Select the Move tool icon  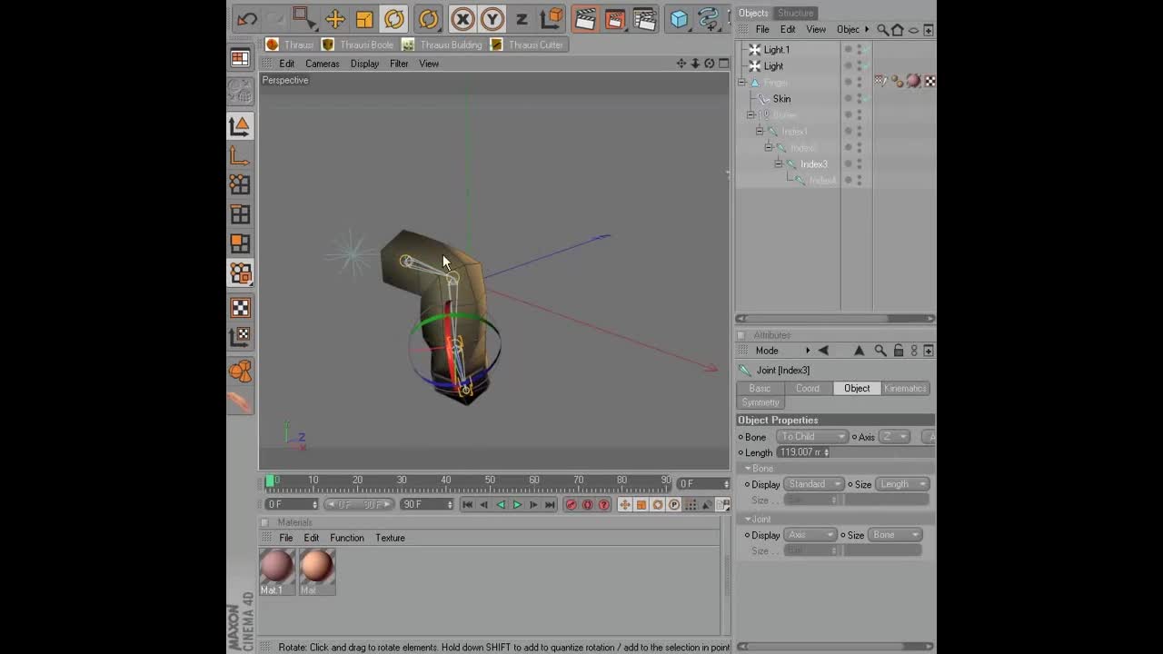[x=334, y=19]
